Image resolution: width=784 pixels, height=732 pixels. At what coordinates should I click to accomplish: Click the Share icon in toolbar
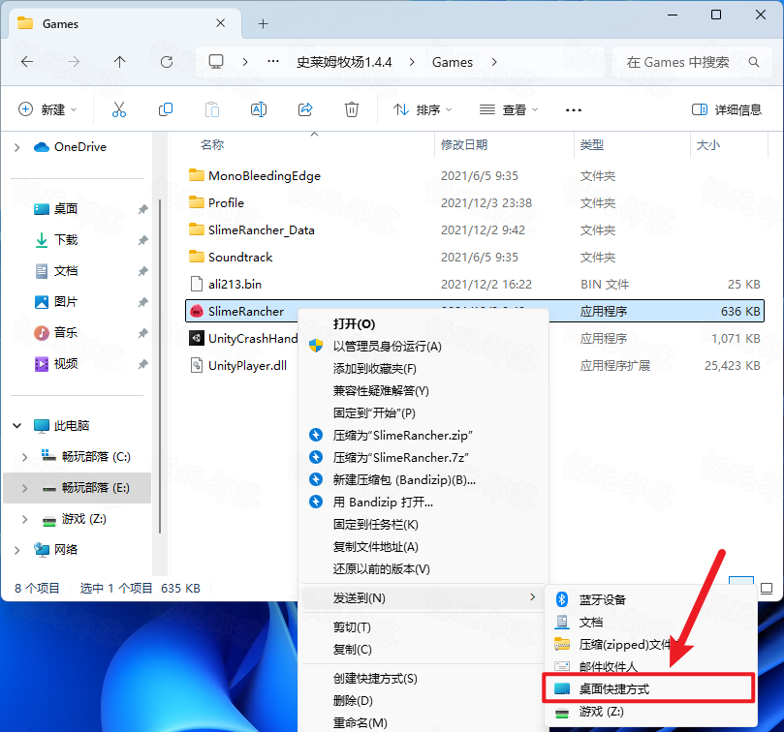[x=305, y=109]
